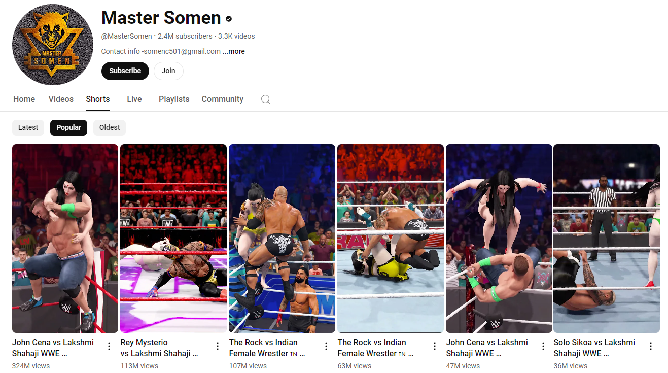Viewport: 668px width, 373px height.
Task: Open the Playlists tab
Action: [174, 99]
